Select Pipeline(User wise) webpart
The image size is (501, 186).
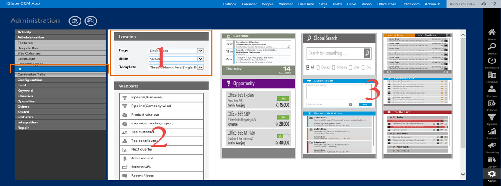162,97
